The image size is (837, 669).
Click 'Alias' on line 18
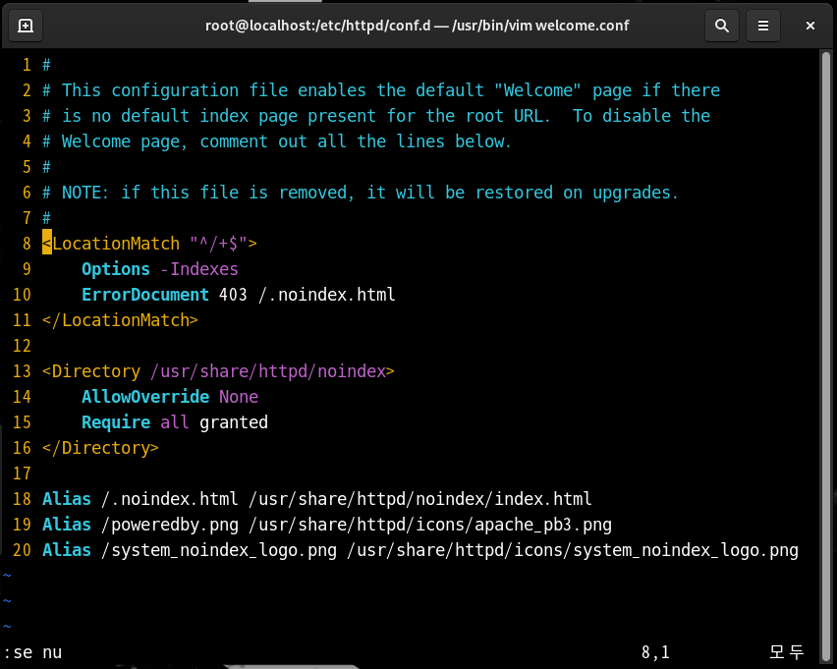coord(67,499)
